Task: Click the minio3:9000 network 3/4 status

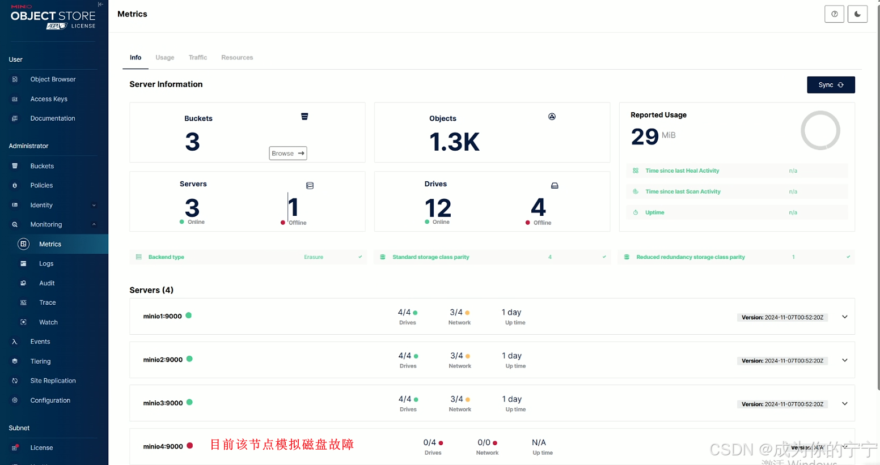Action: tap(460, 399)
